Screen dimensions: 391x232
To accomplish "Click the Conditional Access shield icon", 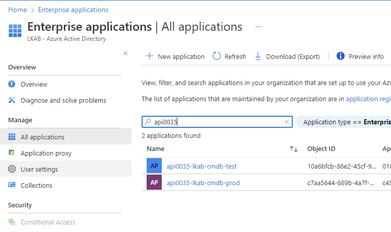I will tap(12, 221).
